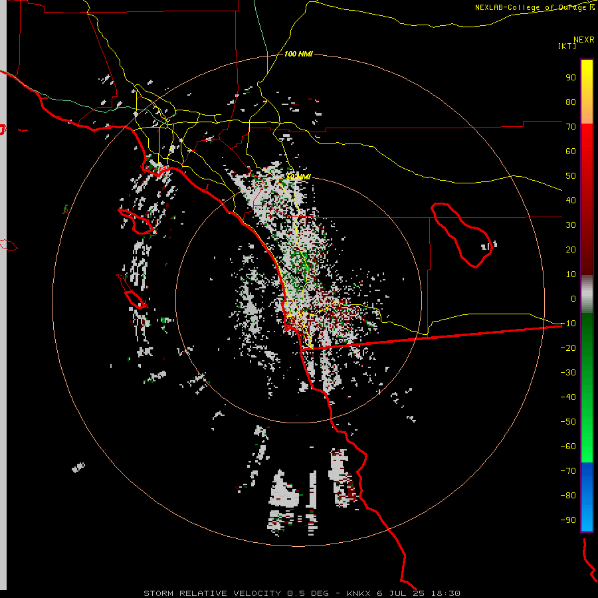598x598 pixels.
Task: Click the -90 value on velocity scale
Action: coord(568,520)
